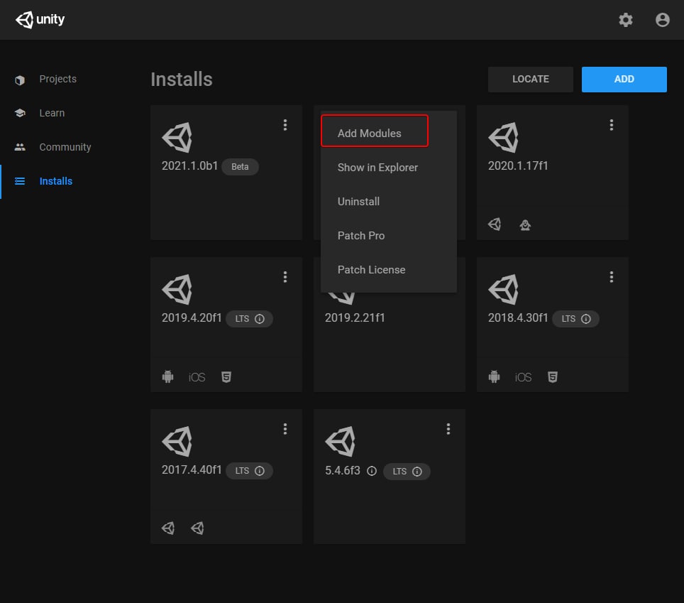Click the Projects cube icon
The image size is (684, 603).
pyautogui.click(x=20, y=80)
